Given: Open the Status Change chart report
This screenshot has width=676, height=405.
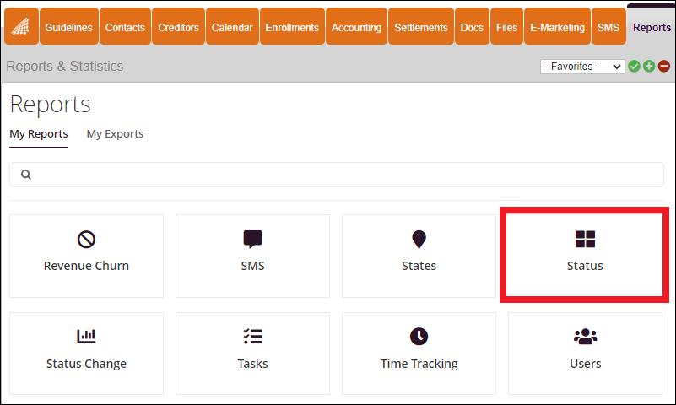Looking at the screenshot, I should click(x=86, y=354).
